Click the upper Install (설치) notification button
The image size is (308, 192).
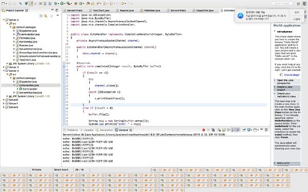297,12
